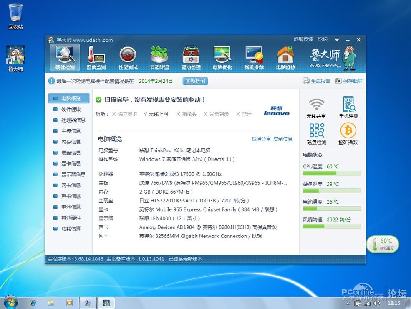Click 微博分享 Weibo share link
Viewport: 411px width, 309px height.
tap(261, 139)
